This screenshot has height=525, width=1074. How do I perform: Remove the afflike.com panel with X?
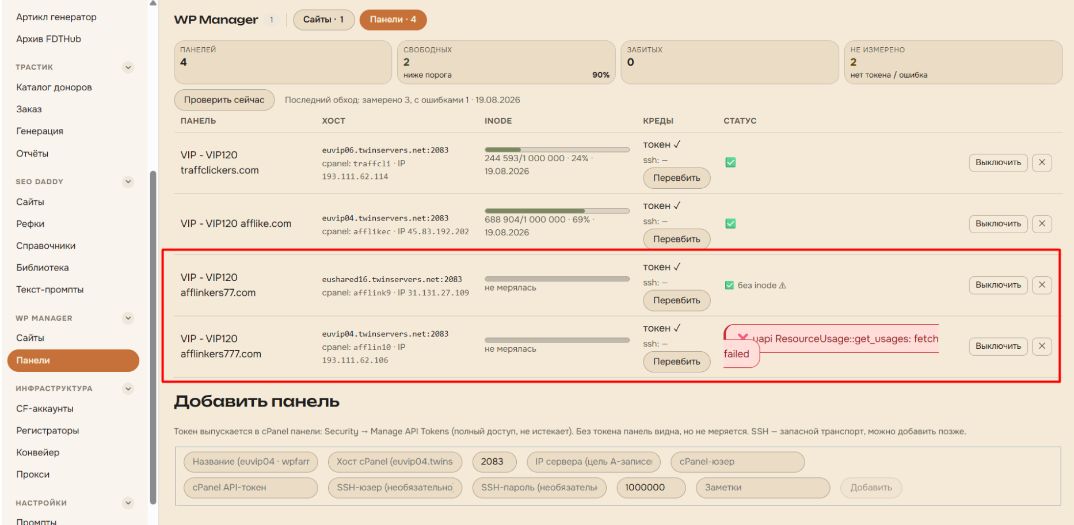click(1042, 223)
